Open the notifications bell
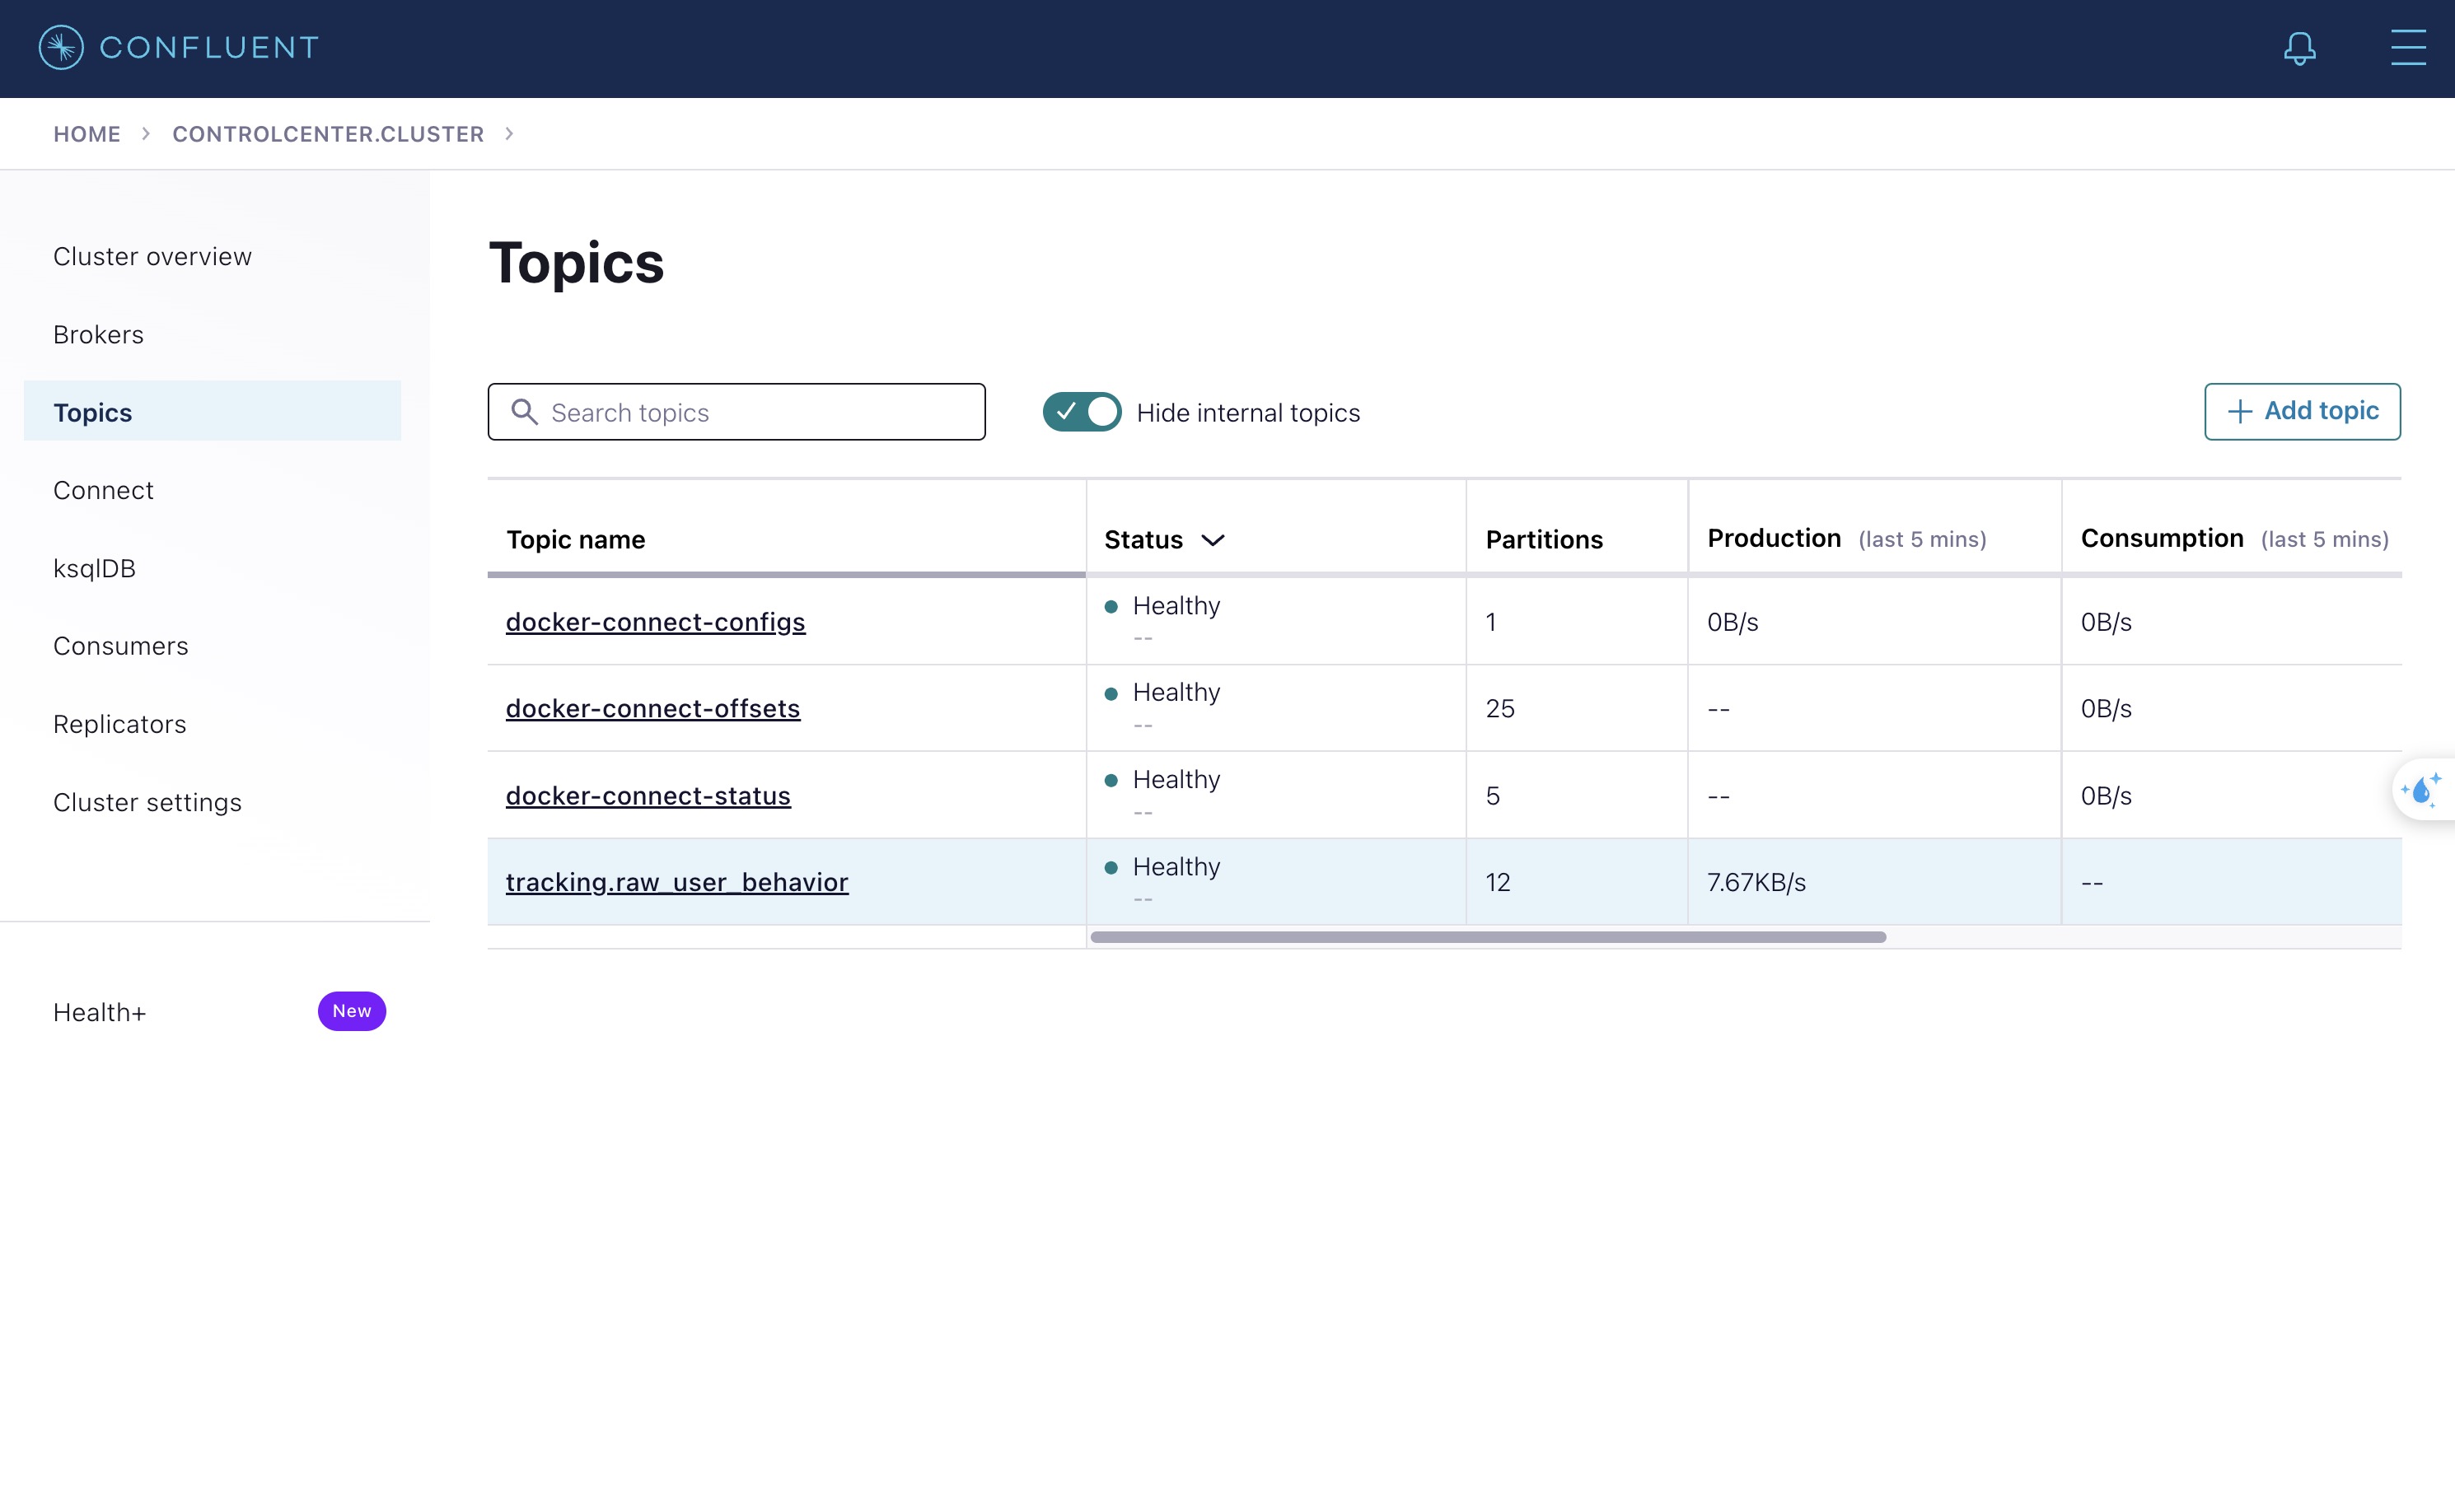2455x1512 pixels. (2300, 48)
